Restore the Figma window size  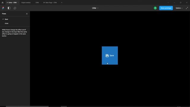coord(180,3)
